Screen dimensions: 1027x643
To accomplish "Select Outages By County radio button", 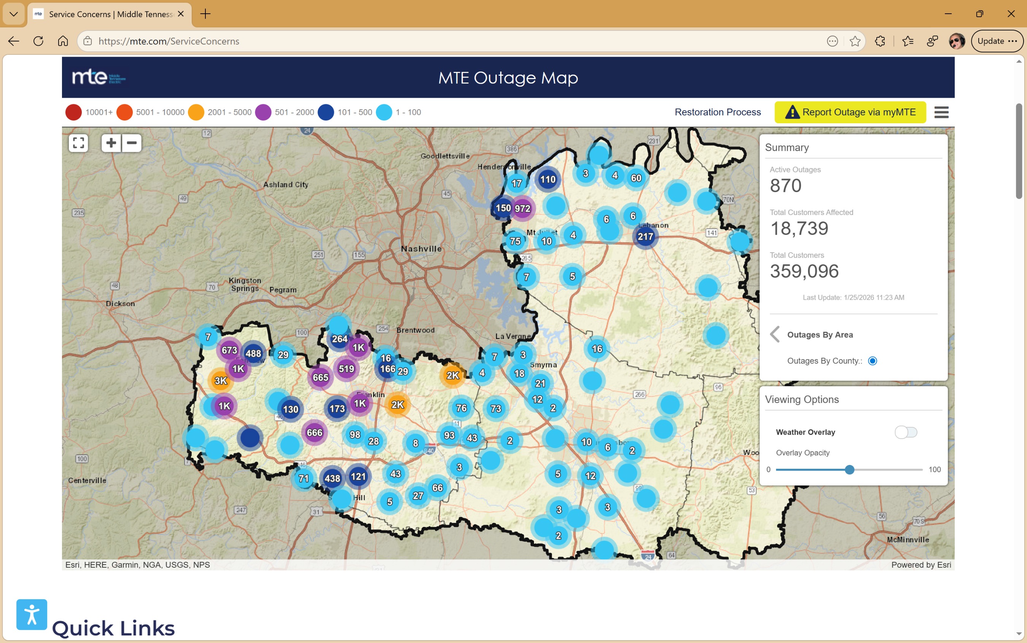I will [872, 361].
